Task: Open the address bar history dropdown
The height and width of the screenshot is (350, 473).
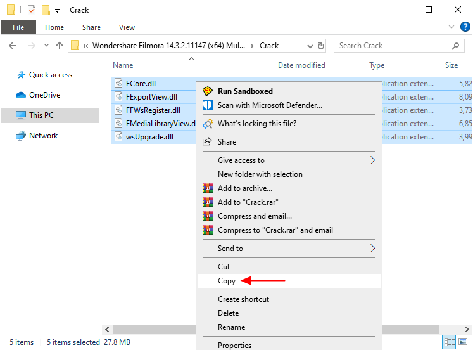Action: pyautogui.click(x=310, y=46)
